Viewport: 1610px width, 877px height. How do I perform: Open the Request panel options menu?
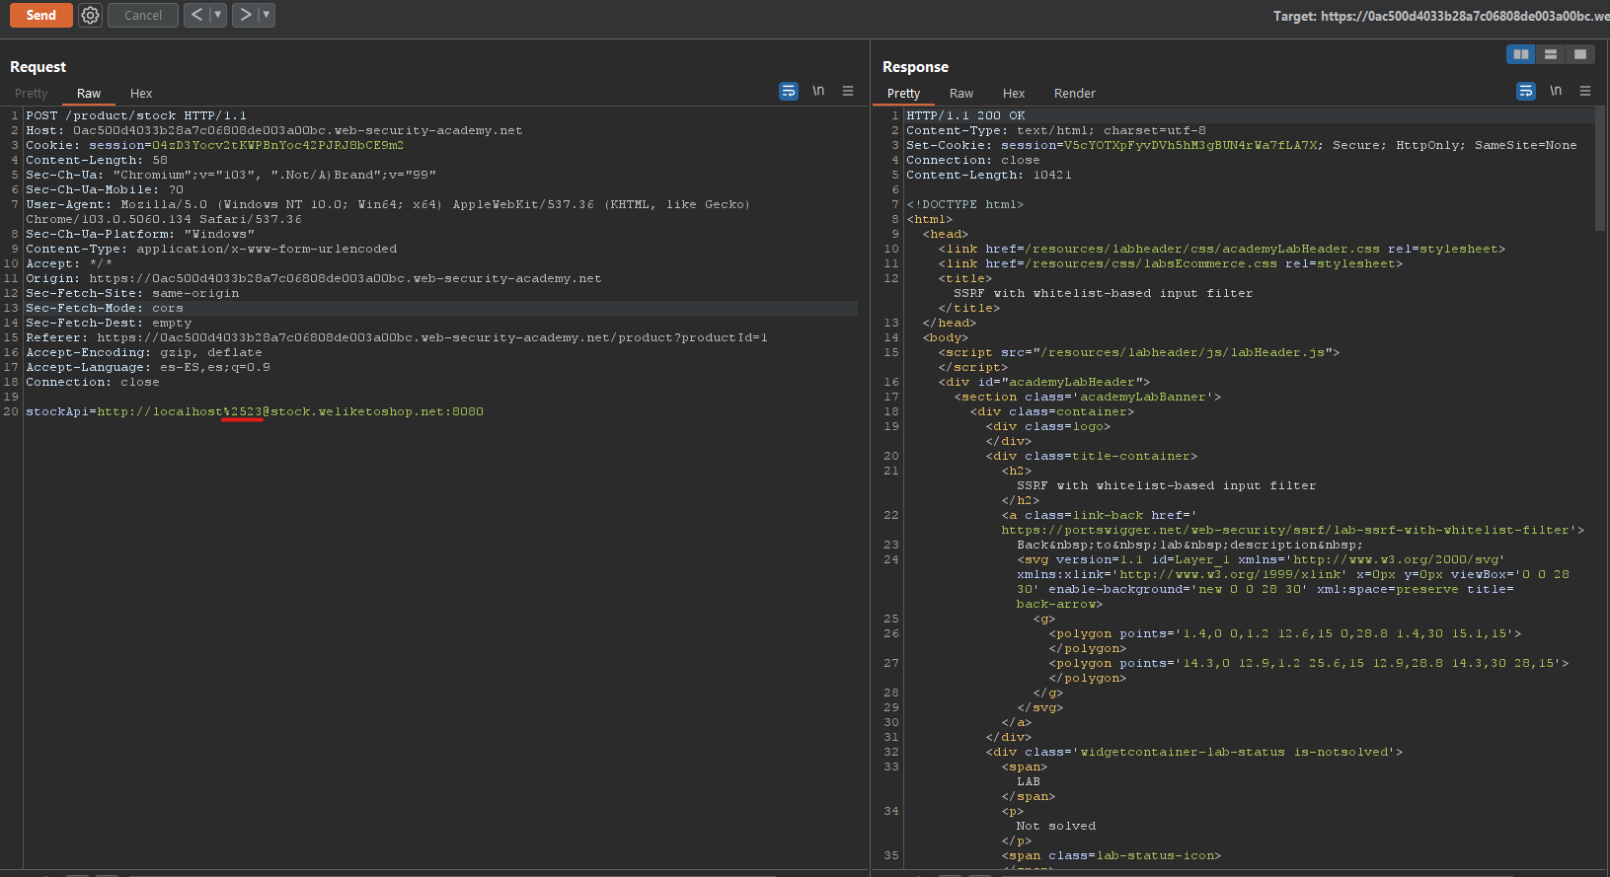(848, 91)
